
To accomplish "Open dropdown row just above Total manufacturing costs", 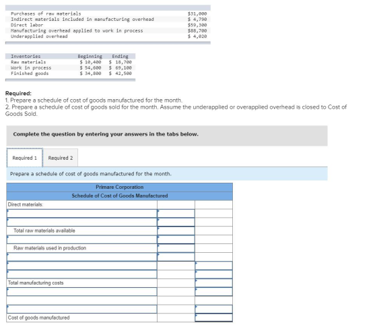I will click(x=82, y=274).
